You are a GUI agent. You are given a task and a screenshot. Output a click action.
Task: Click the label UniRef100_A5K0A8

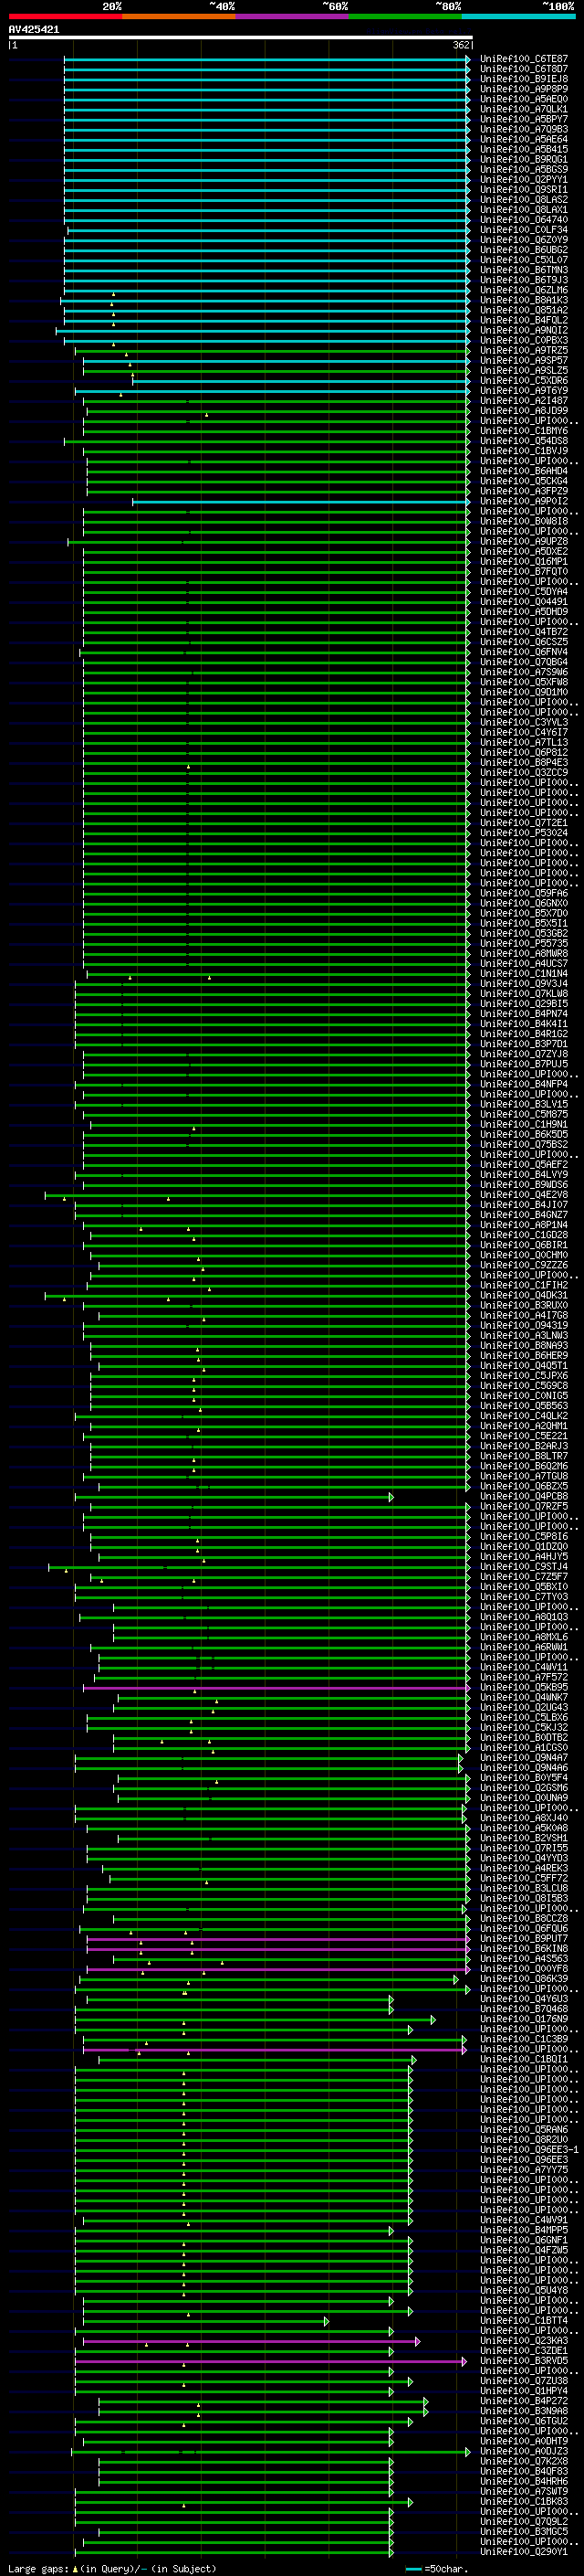point(524,1827)
